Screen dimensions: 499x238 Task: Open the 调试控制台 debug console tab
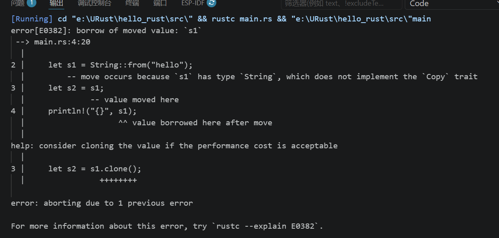(94, 3)
